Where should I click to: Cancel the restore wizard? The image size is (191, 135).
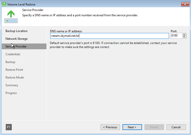(x=176, y=127)
